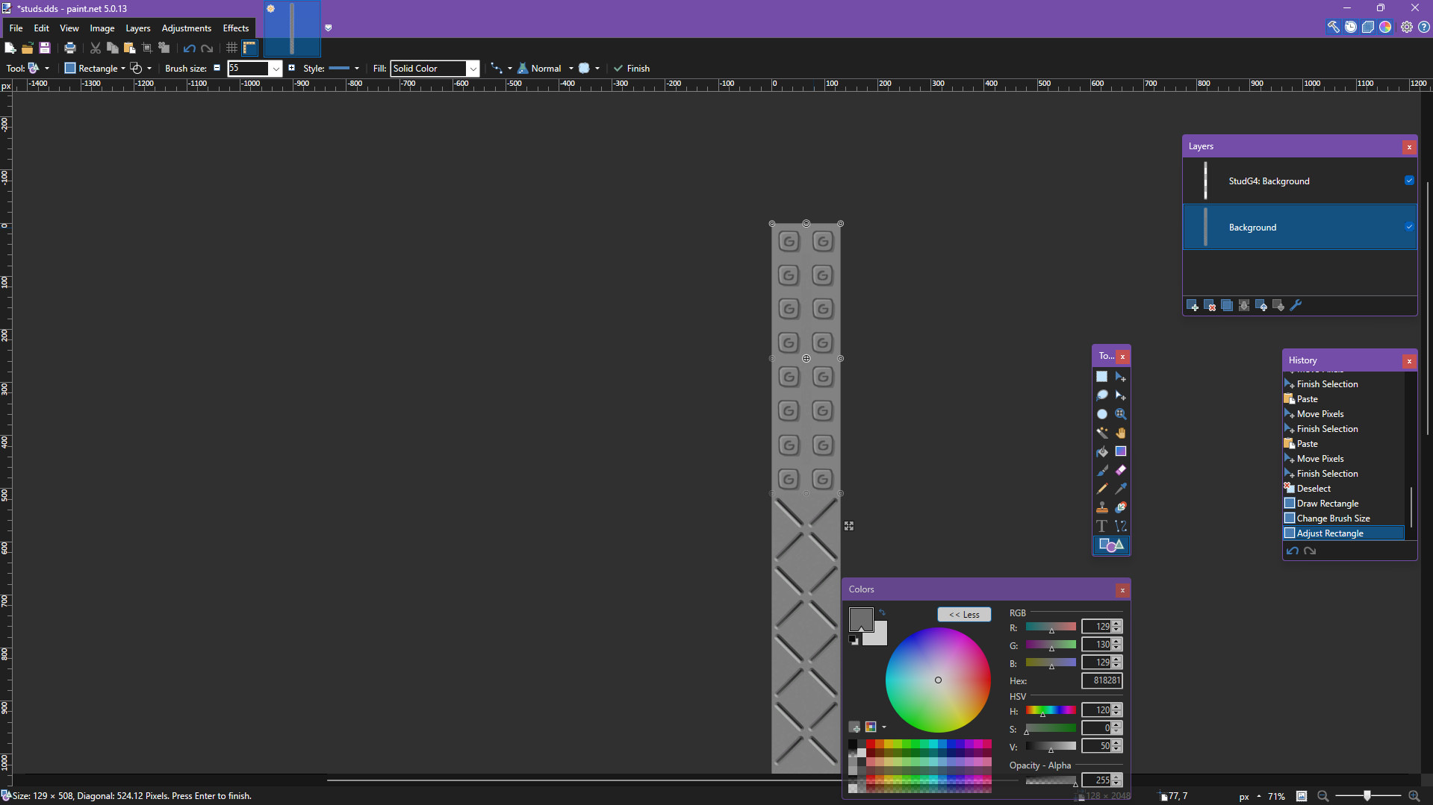
Task: Expand the Rectangle shape dropdown
Action: tap(123, 68)
